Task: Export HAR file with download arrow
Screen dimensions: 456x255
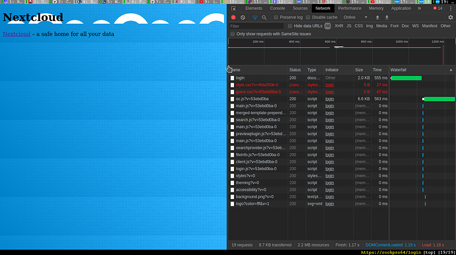Action: click(387, 17)
